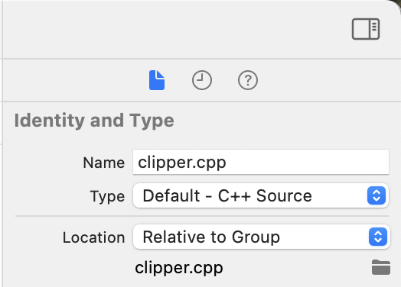
Task: Select the clipper.cpp path text under Location
Action: point(179,268)
